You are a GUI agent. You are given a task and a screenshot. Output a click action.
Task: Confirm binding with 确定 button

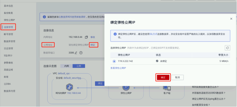pos(163,78)
